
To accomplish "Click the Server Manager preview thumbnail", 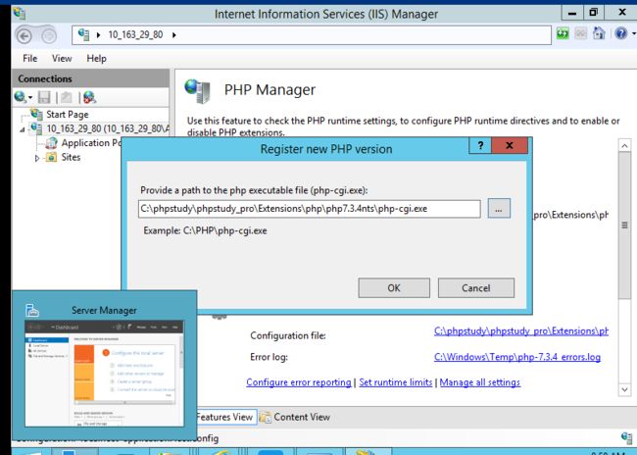I will coord(105,374).
